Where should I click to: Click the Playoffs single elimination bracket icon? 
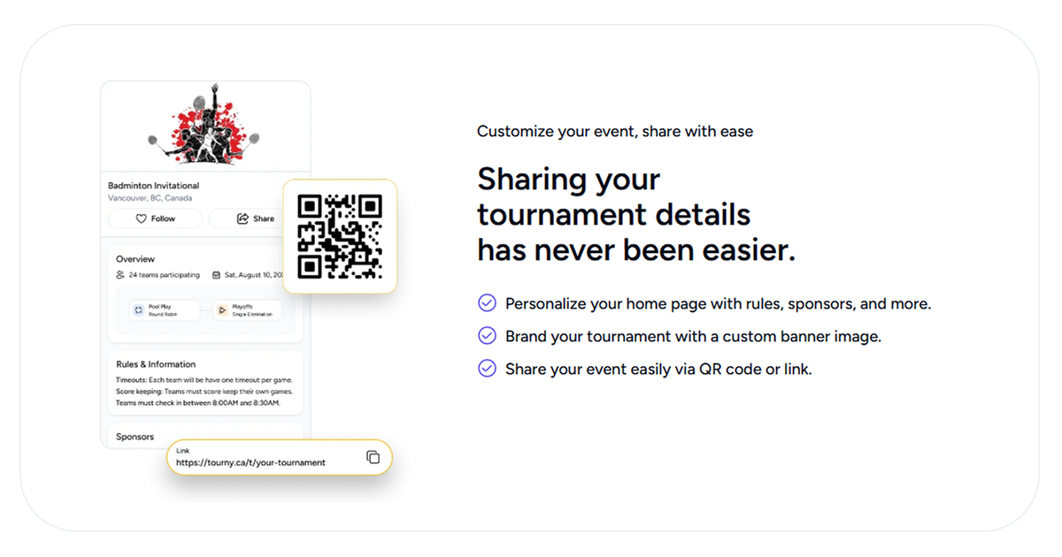(x=222, y=310)
